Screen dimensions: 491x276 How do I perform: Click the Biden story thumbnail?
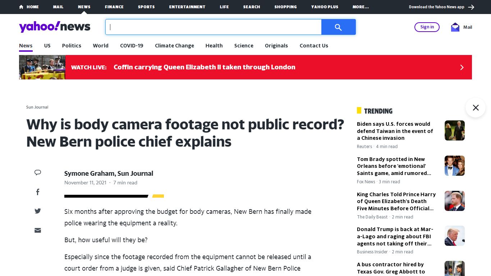click(x=455, y=130)
